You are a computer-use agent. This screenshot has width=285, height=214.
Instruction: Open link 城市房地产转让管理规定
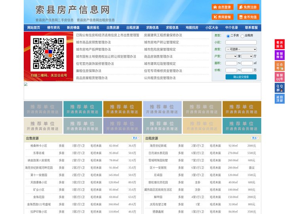[161, 42]
